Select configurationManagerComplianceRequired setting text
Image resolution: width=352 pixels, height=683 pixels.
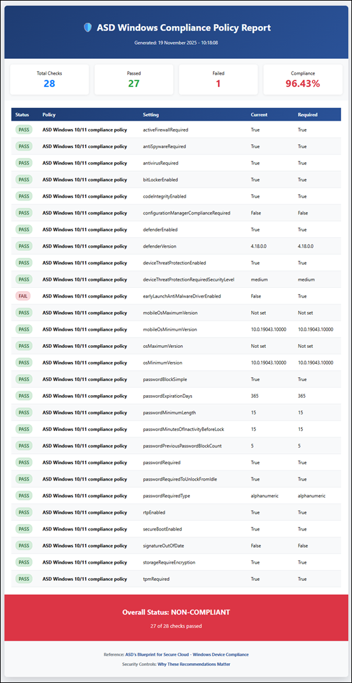[x=187, y=213]
